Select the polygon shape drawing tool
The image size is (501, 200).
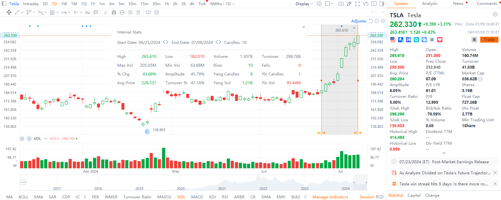(x=29, y=12)
